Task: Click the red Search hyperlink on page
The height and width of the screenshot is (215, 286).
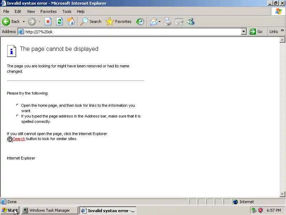Action: click(19, 139)
